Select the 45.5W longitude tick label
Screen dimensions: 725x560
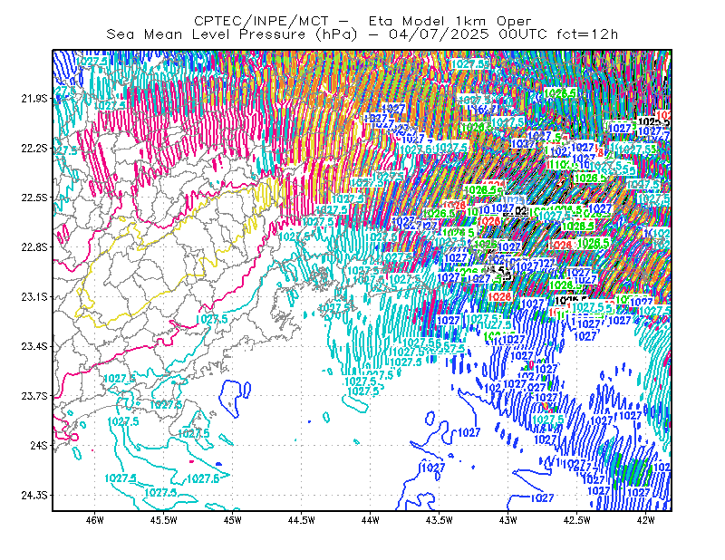(x=164, y=520)
